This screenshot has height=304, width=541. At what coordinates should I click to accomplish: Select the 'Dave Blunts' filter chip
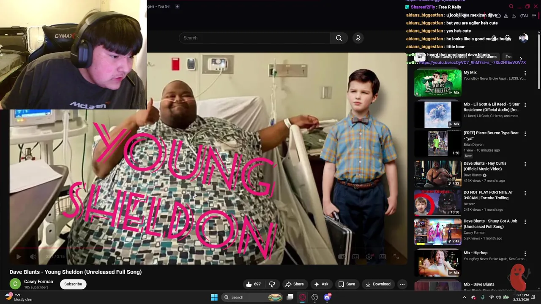(x=486, y=57)
